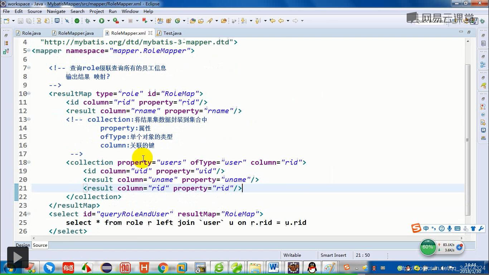Click the green power Skip Breakpoints-style icon
The image size is (489, 275).
point(77,21)
